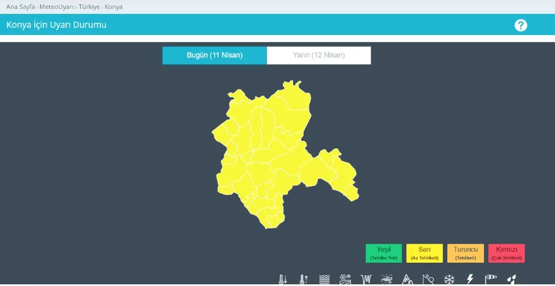Click the icicles warning icon

[x=366, y=279]
